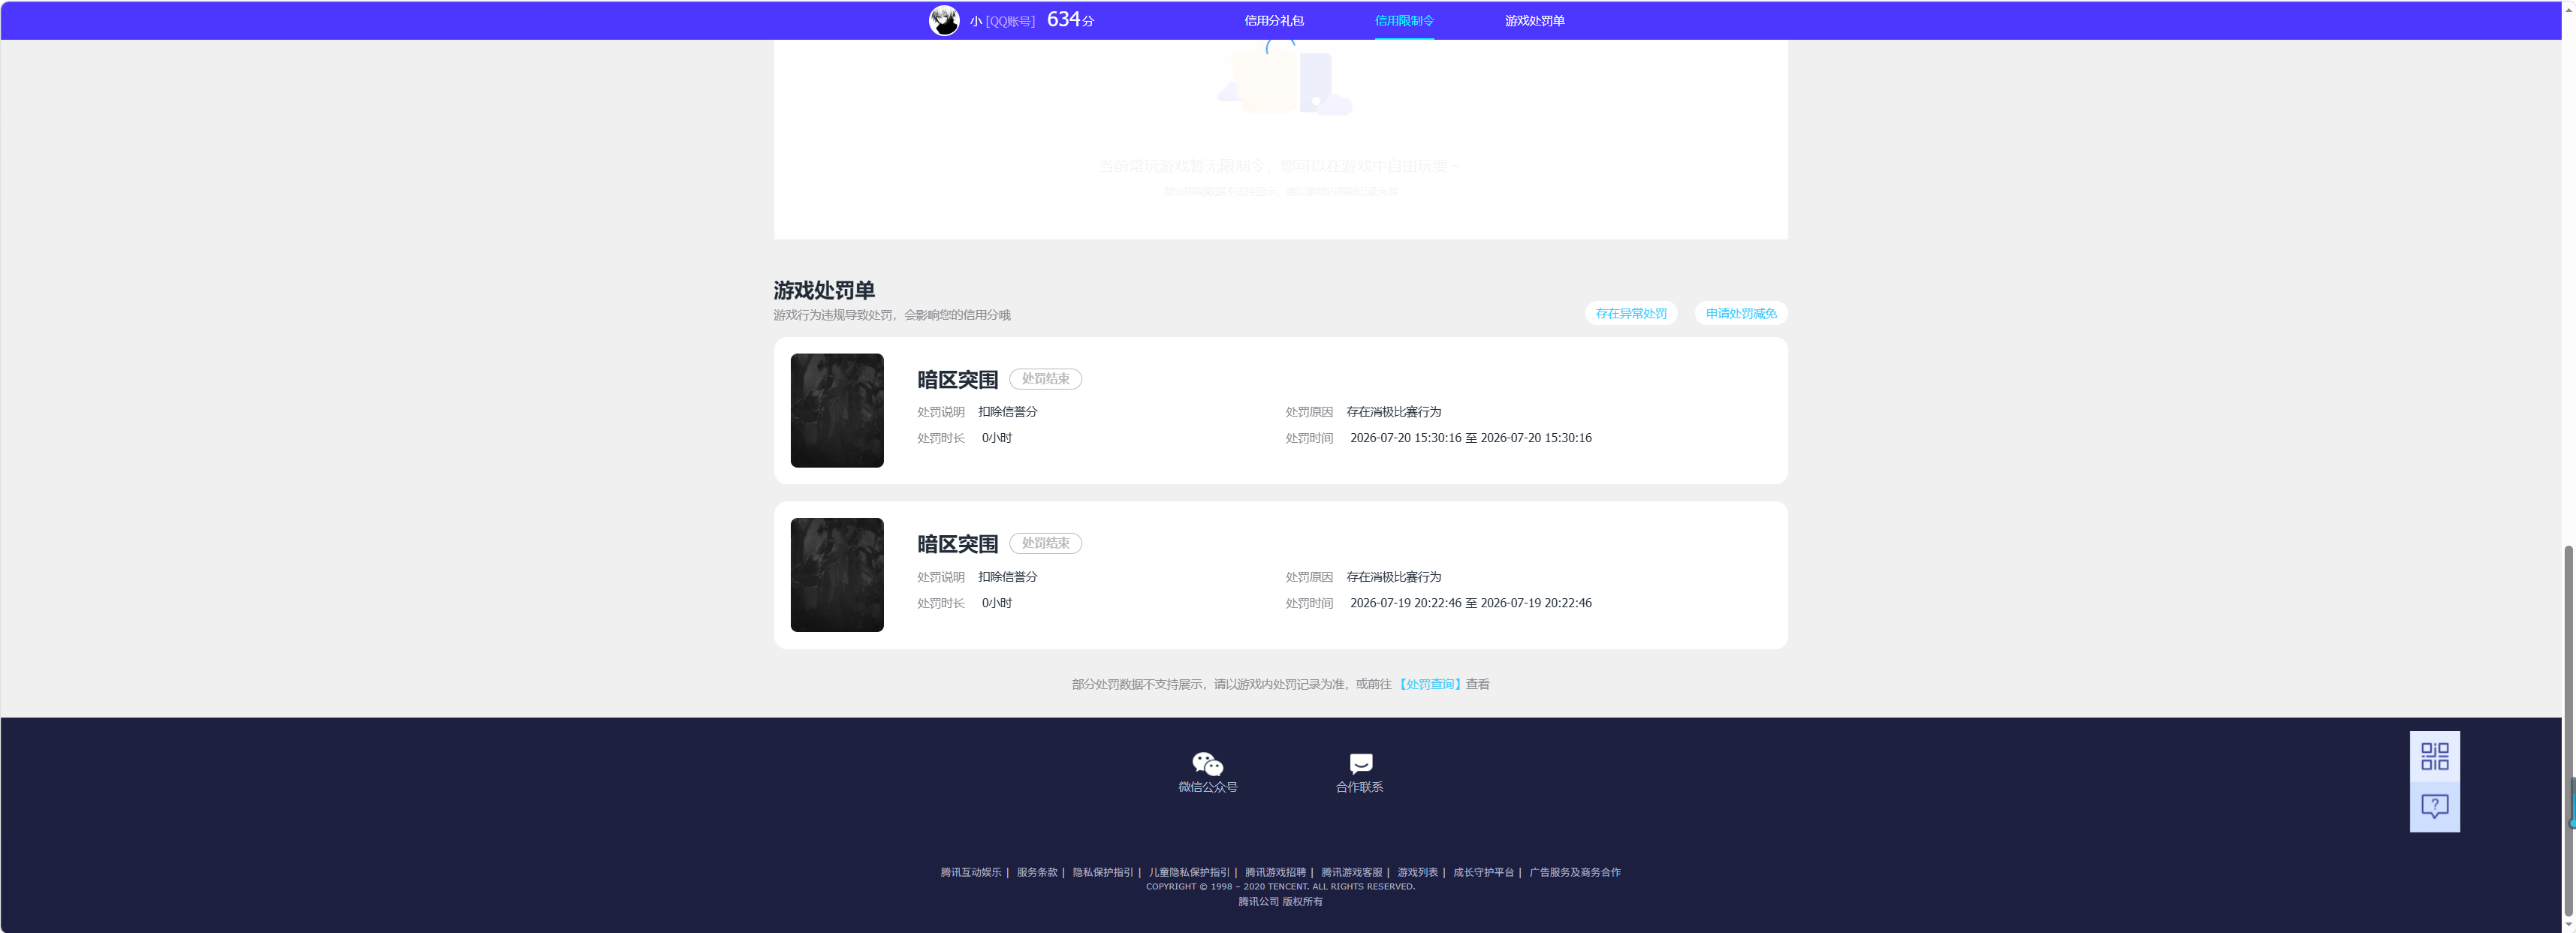Go to the 游戏处罚单 tab

1534,20
